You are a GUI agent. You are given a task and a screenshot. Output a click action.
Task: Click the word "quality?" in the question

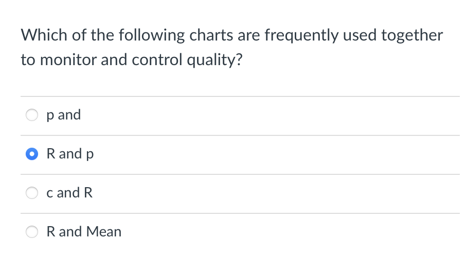[215, 60]
